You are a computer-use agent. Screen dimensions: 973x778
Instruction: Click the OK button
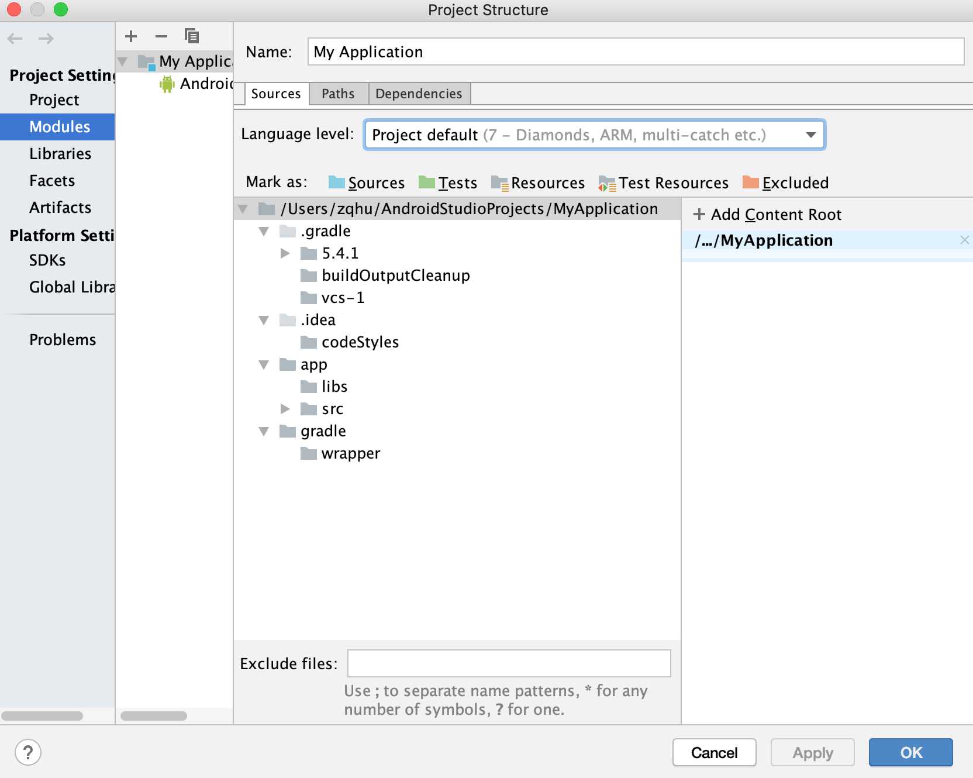911,752
